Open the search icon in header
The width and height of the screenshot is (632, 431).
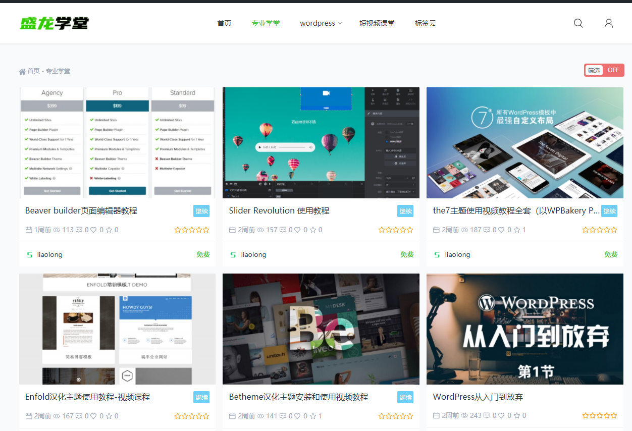pyautogui.click(x=578, y=23)
